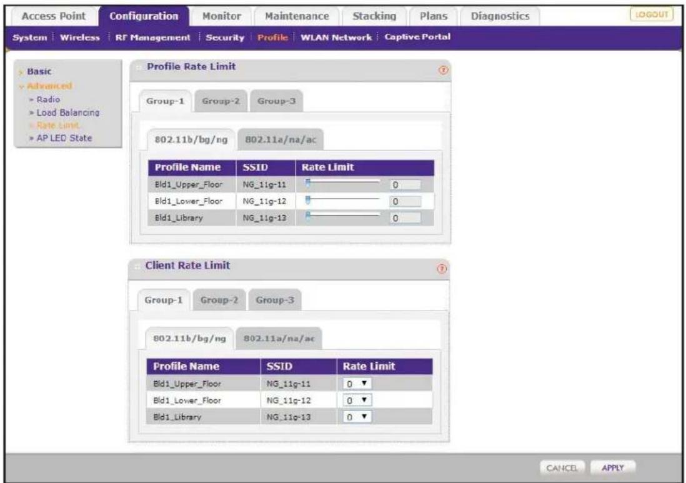Select Rate Limit in sidebar
Screen dimensions: 686x483
click(x=57, y=126)
